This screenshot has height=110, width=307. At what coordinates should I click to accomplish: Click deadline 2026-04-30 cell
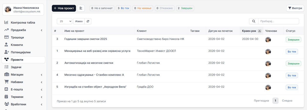(x=250, y=39)
